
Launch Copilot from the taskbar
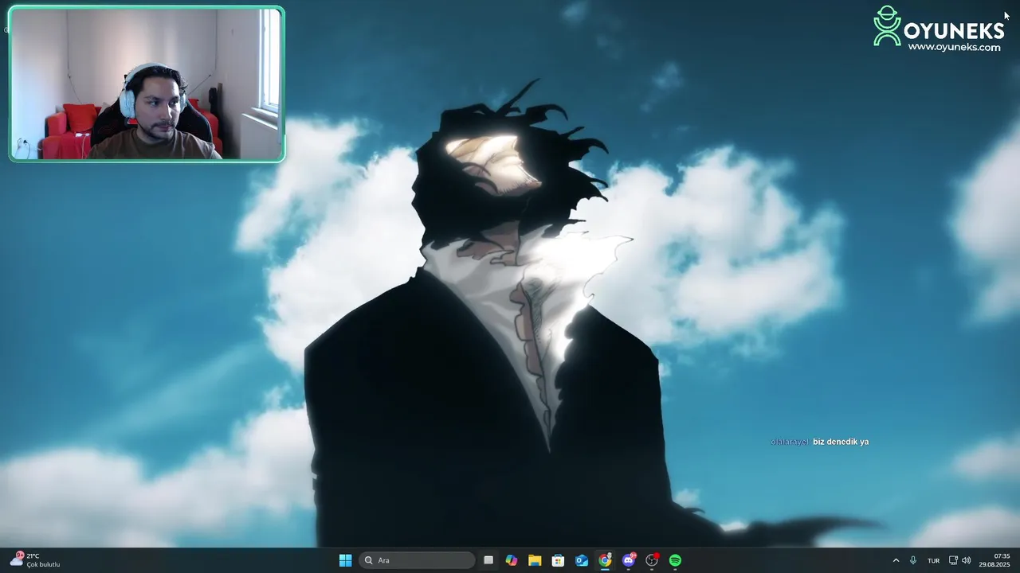tap(512, 560)
